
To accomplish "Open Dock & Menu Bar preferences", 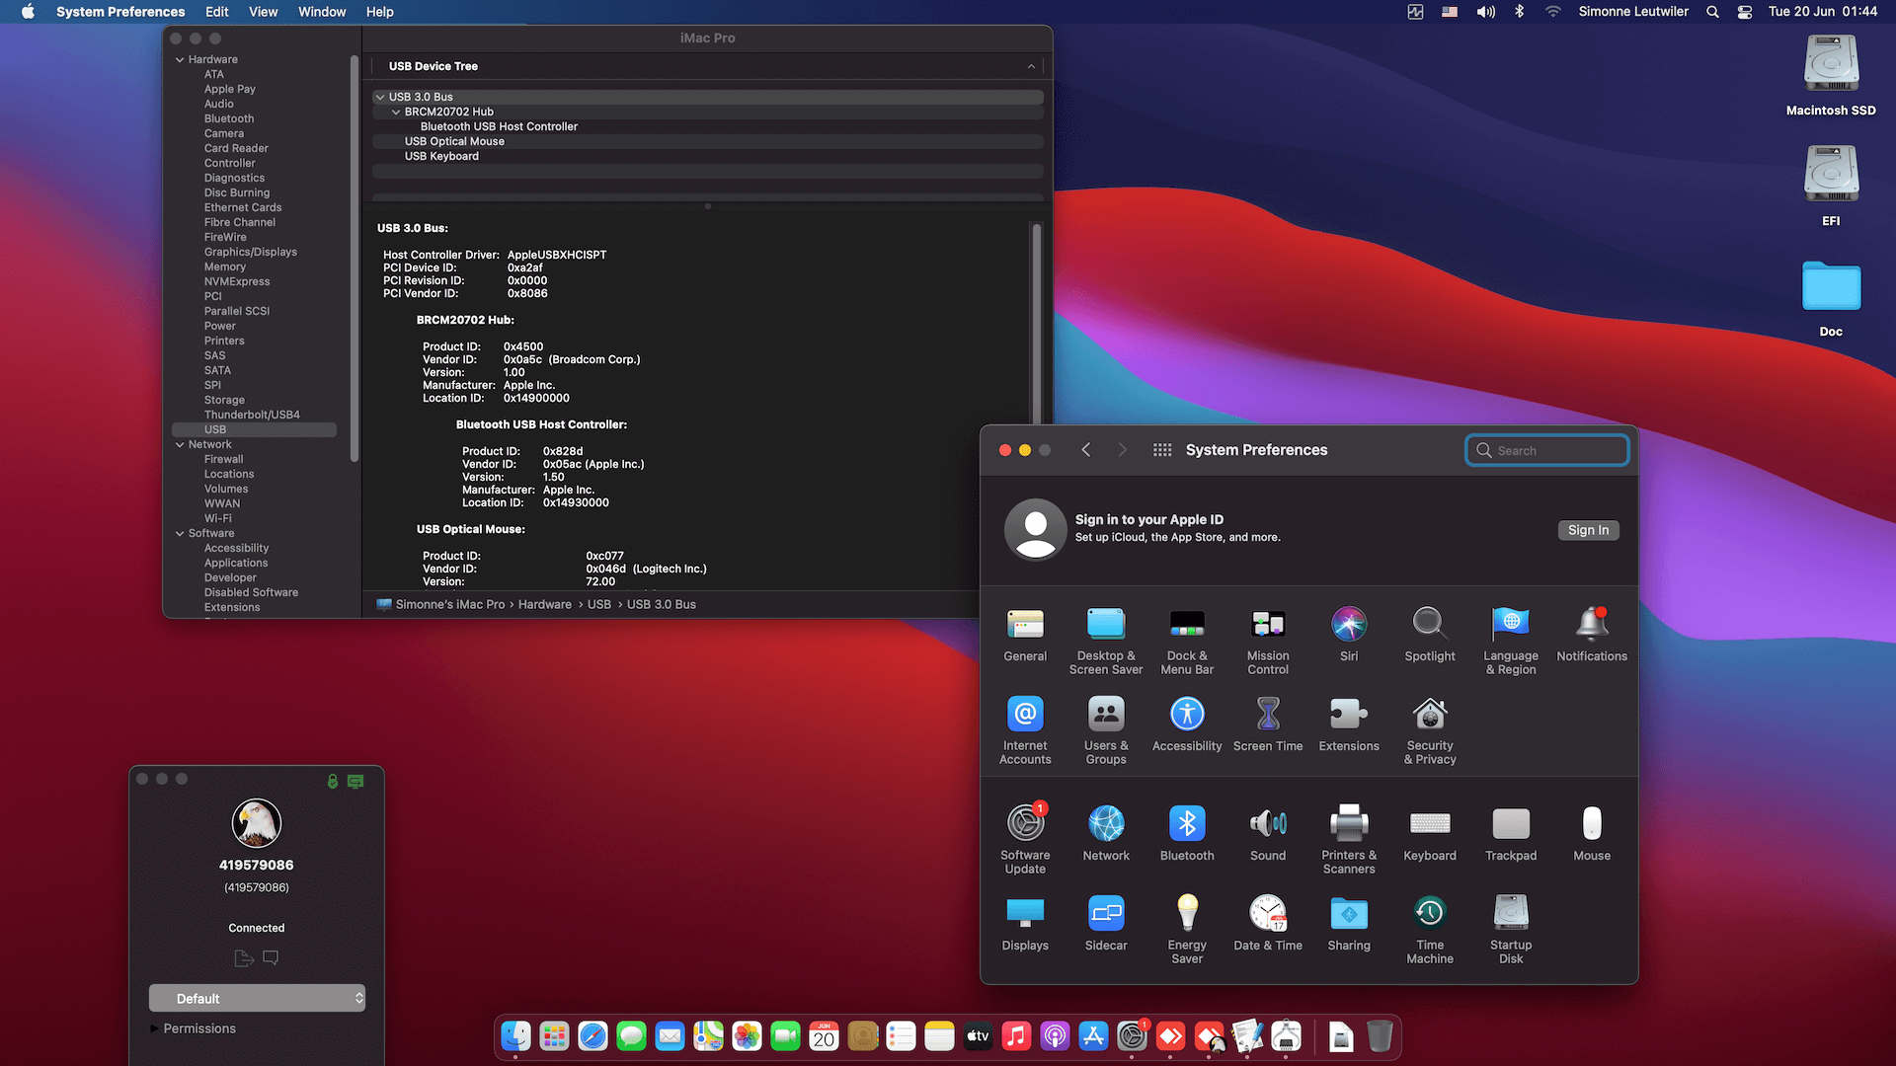I will coord(1187,641).
